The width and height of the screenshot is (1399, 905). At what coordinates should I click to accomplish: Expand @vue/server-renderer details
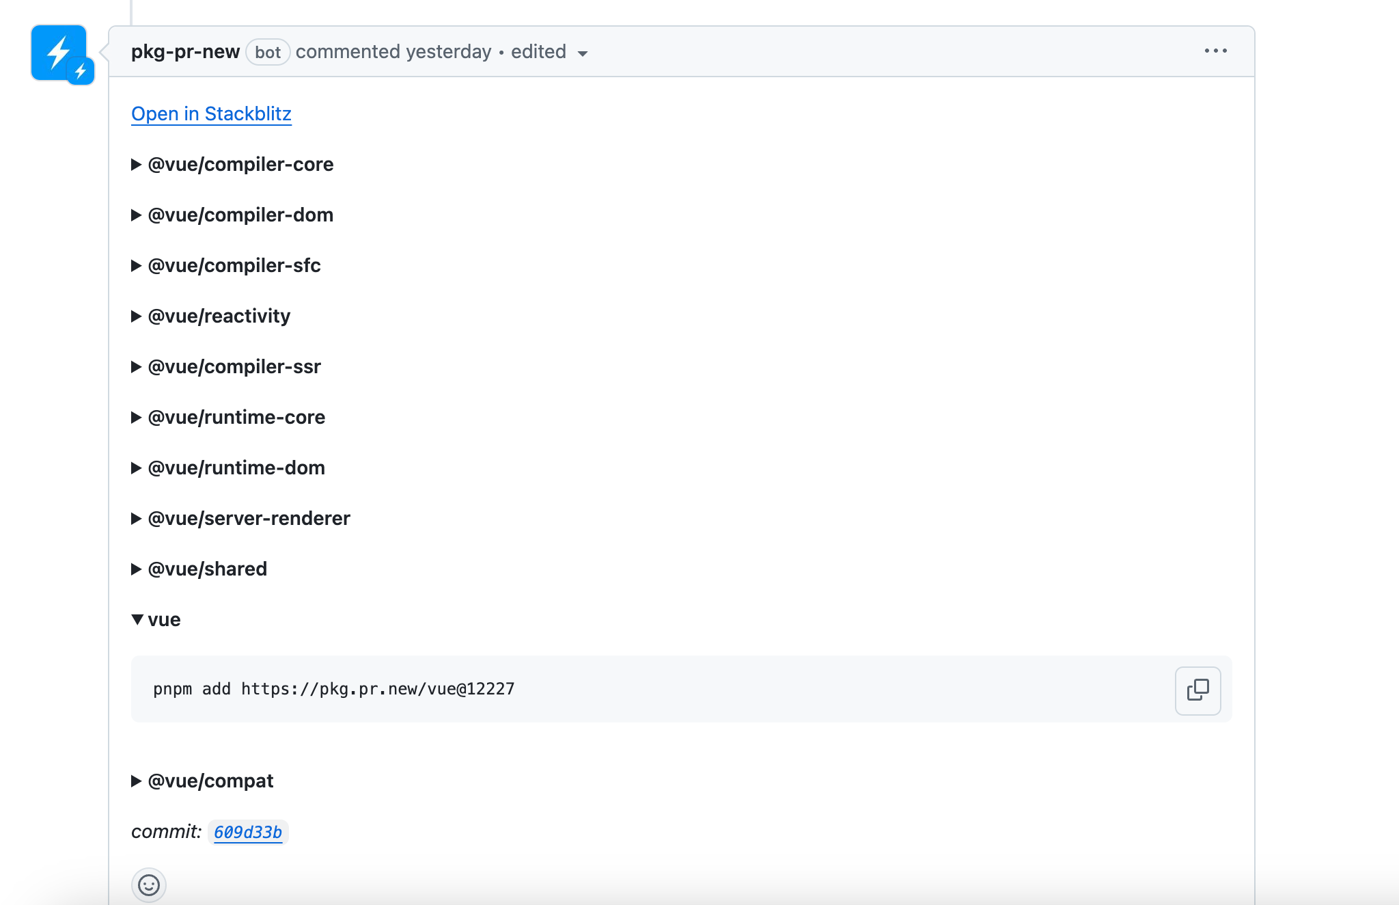[249, 519]
